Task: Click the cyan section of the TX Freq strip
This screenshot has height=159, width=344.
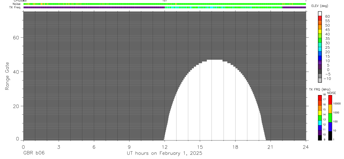Action: point(223,7)
